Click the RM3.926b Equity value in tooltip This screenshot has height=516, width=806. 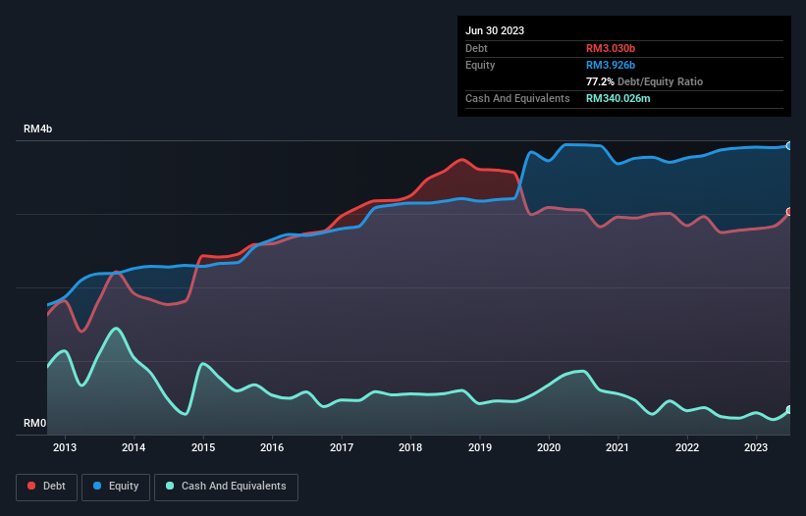611,65
